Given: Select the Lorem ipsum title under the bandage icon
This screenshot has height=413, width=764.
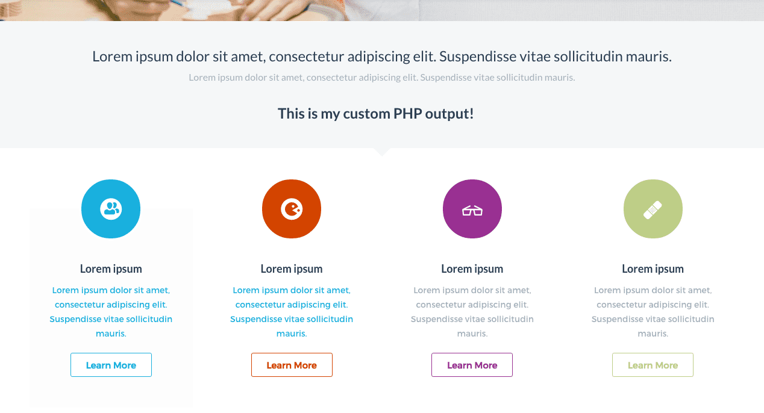Looking at the screenshot, I should [653, 269].
